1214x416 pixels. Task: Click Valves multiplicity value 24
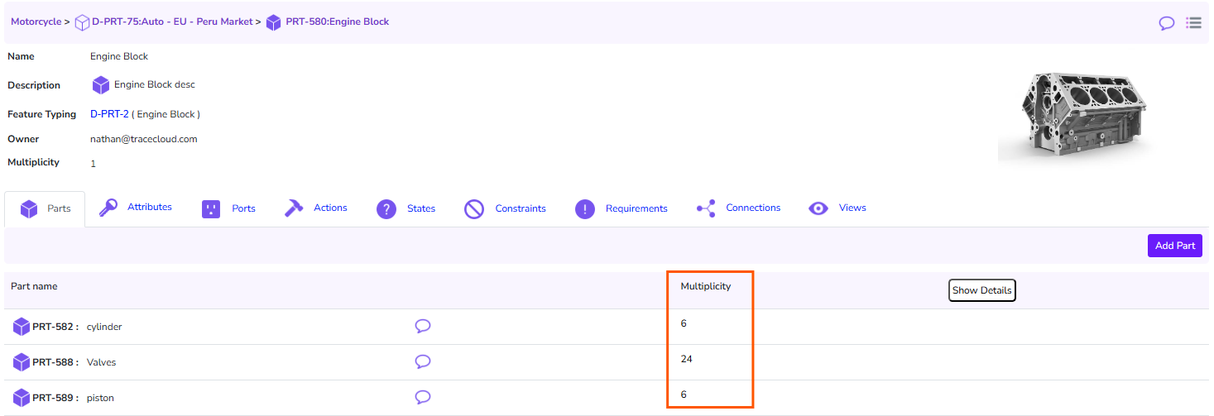click(x=687, y=359)
